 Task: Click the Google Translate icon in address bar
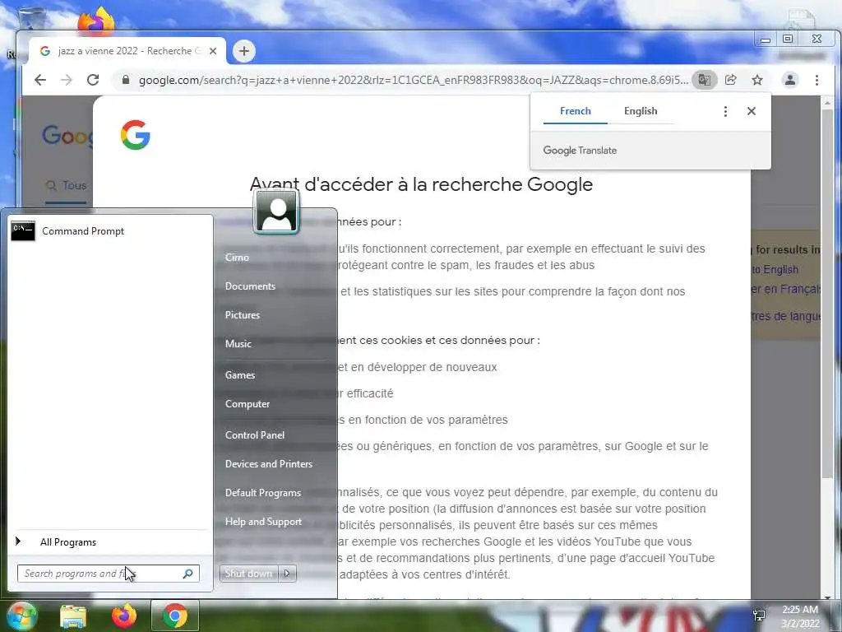click(704, 80)
